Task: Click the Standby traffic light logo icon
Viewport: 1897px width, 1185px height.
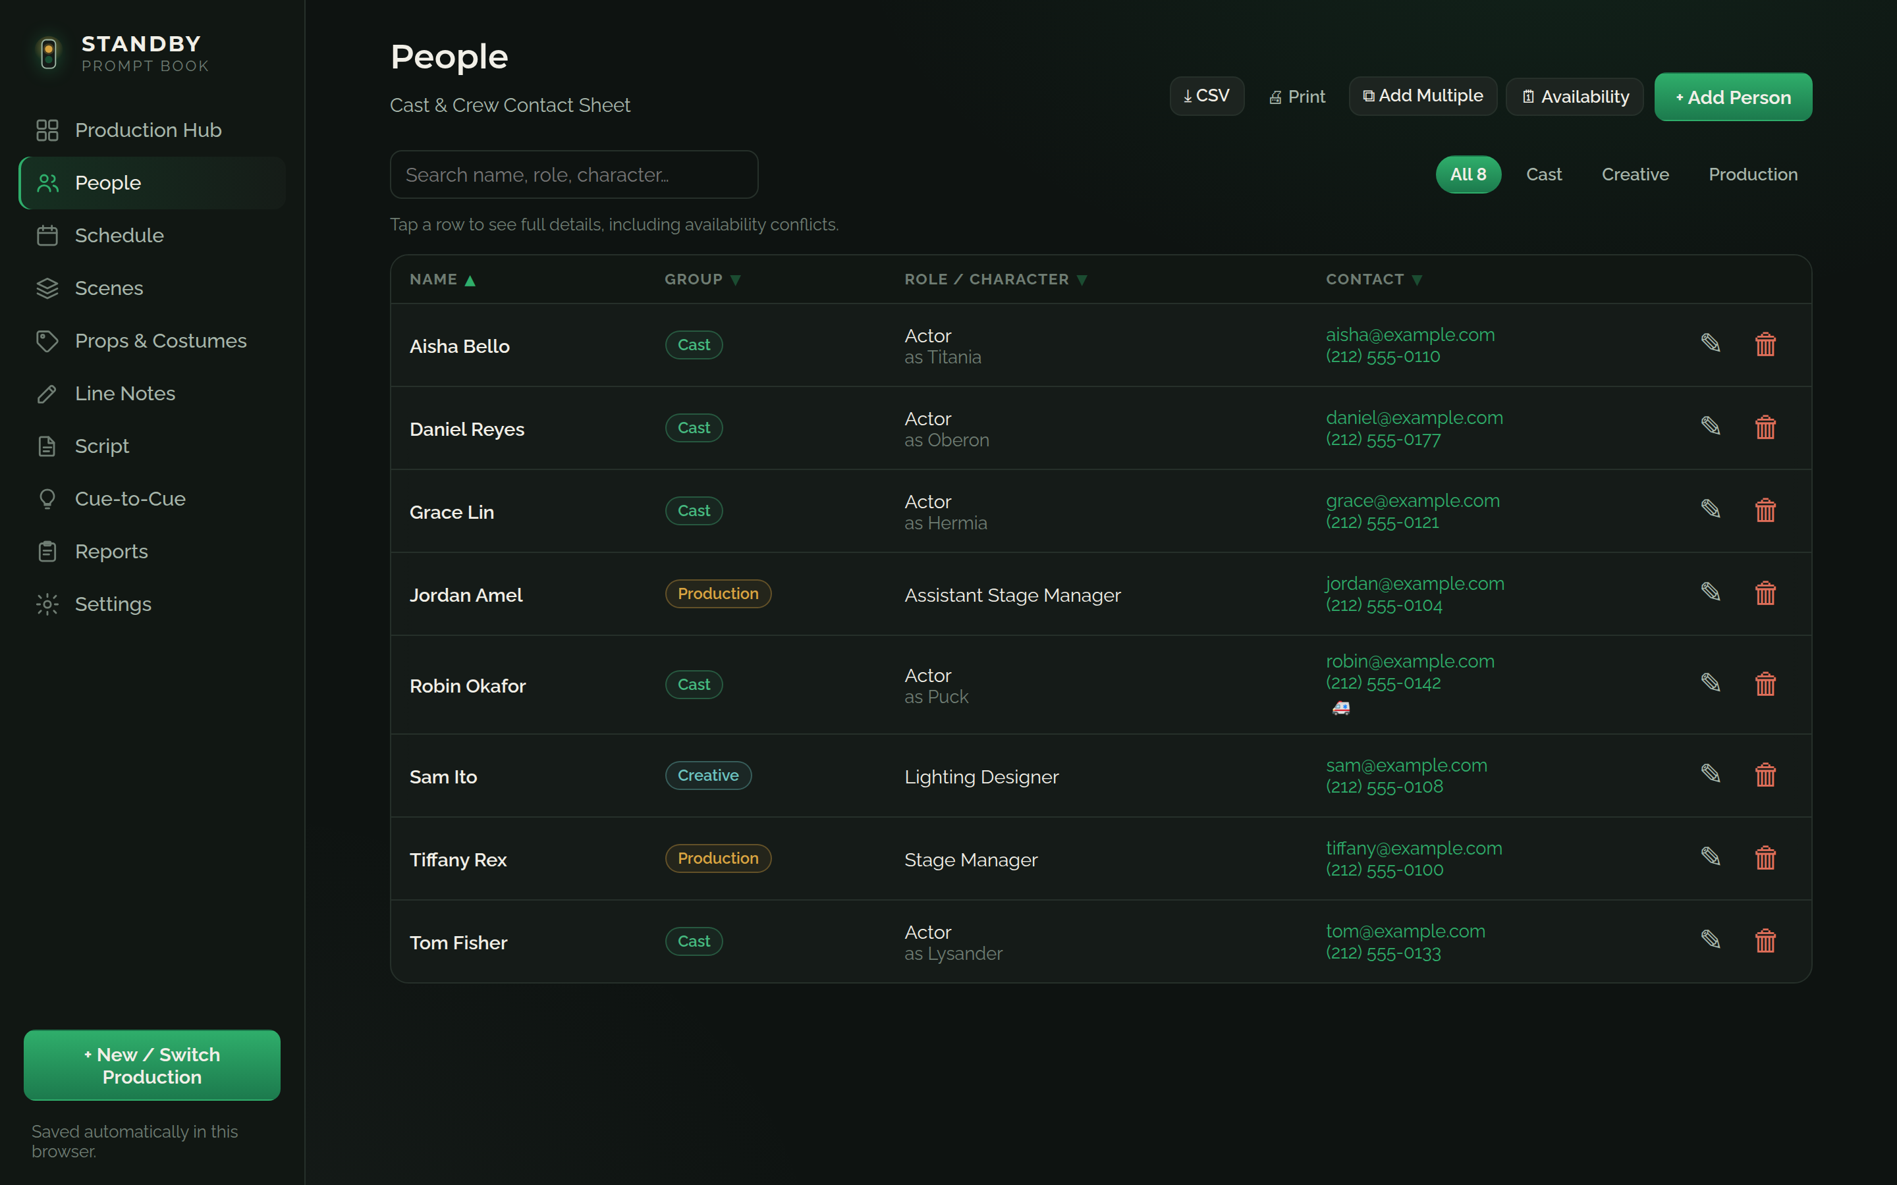Action: [49, 54]
